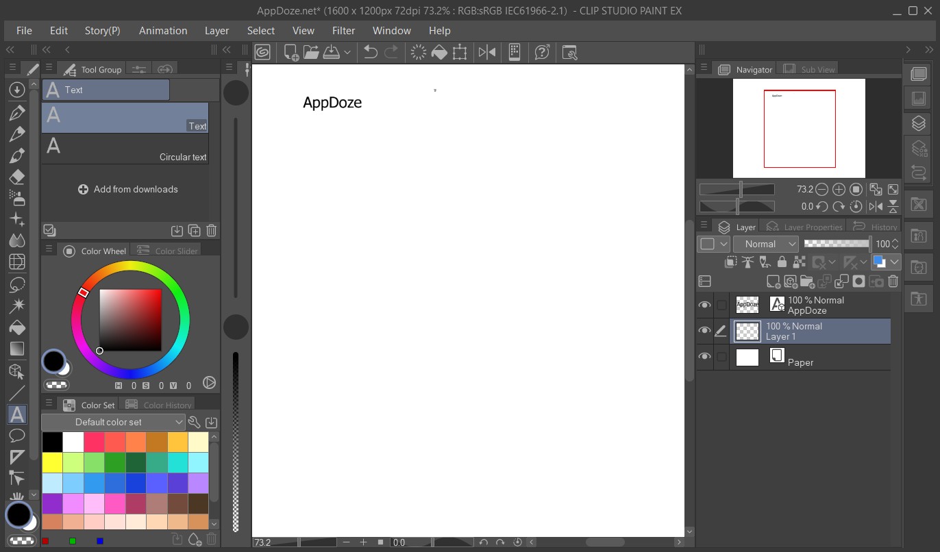Select the Fill bucket tool
The image size is (940, 552).
tap(17, 328)
